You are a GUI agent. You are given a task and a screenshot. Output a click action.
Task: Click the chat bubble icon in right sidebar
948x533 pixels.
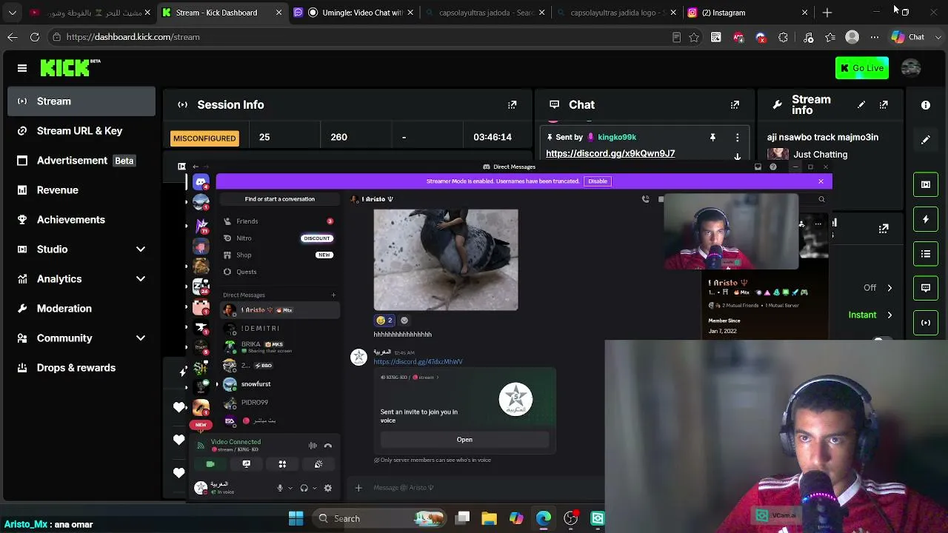[926, 288]
